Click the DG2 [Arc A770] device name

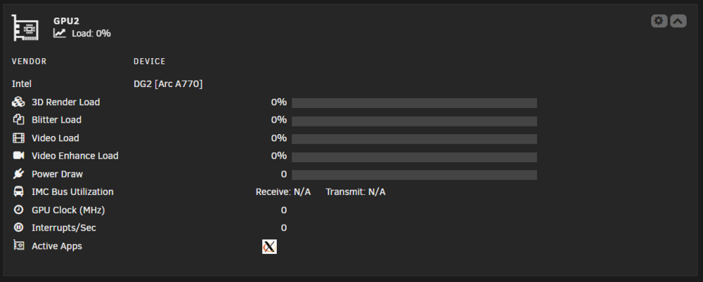tap(168, 84)
